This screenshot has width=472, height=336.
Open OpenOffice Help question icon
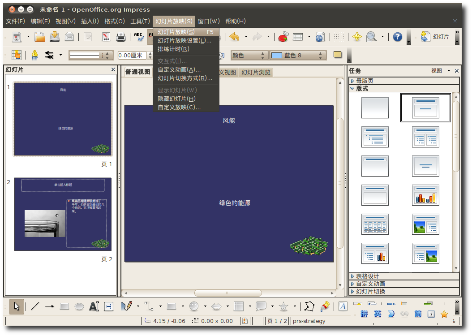pos(398,37)
